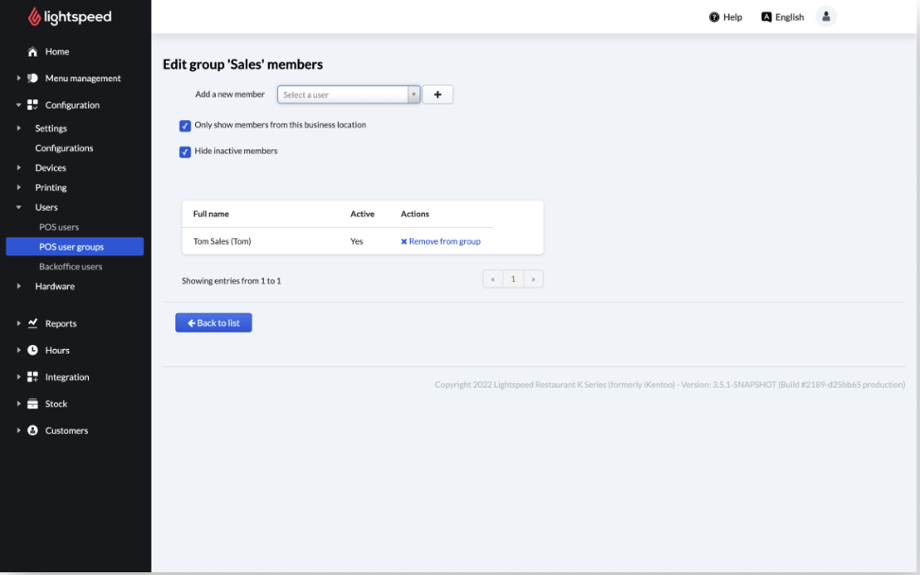Click the Stock icon in sidebar
Viewport: 920px width, 575px height.
33,404
